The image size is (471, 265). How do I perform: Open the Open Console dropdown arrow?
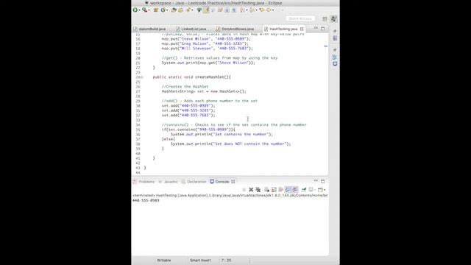(x=325, y=190)
